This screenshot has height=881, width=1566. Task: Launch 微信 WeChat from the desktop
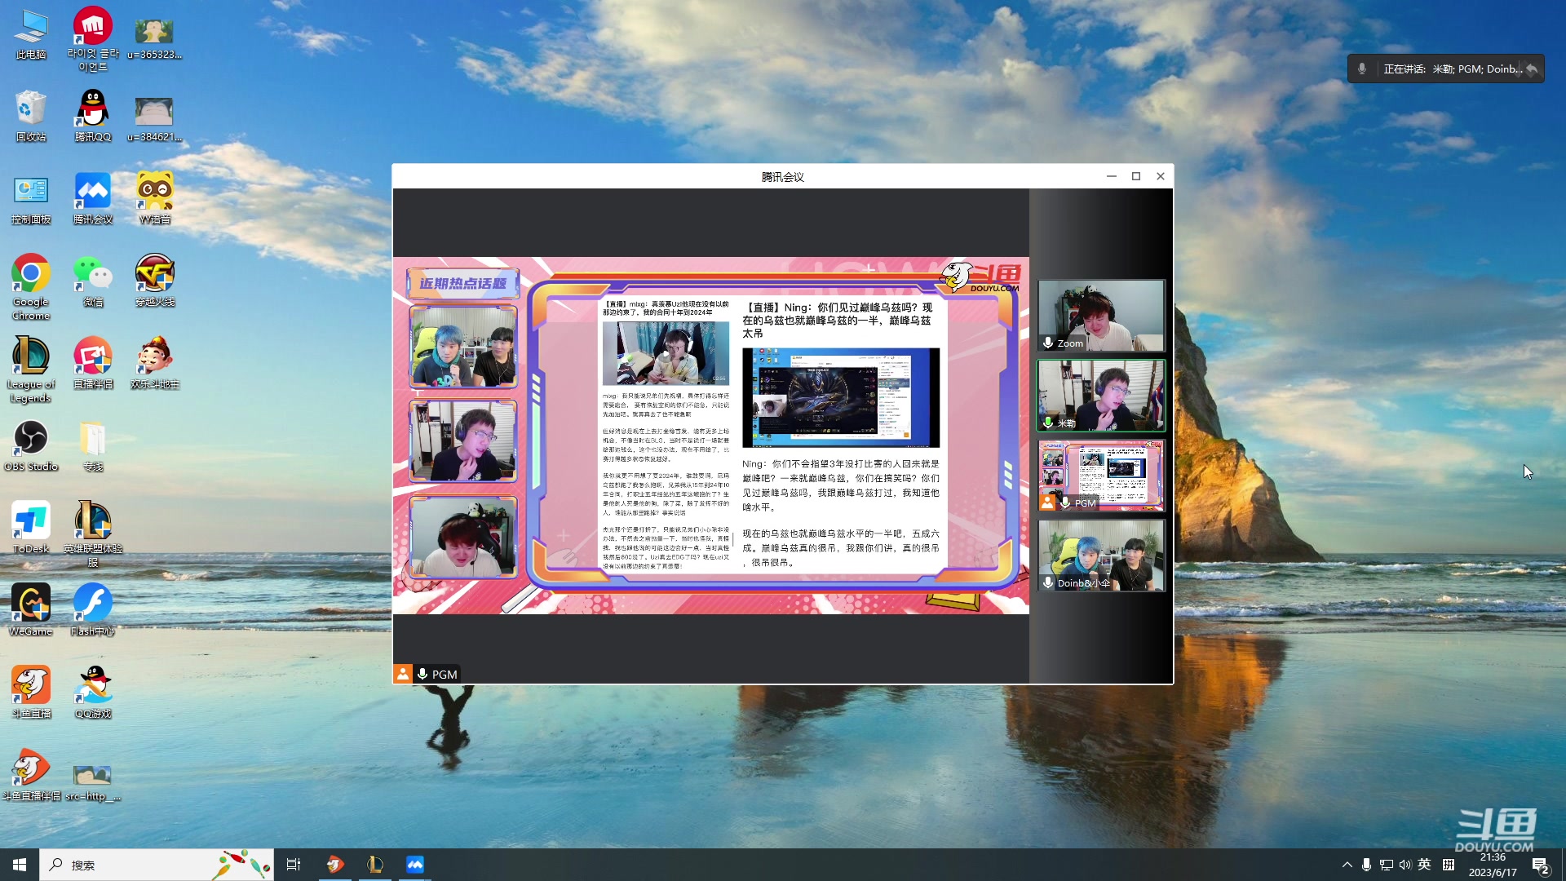click(93, 281)
